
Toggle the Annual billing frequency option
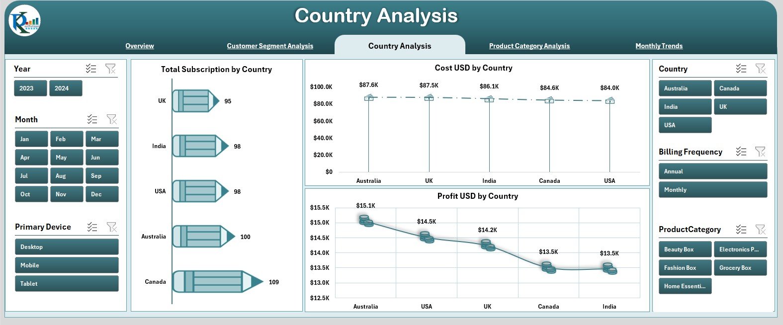point(712,171)
